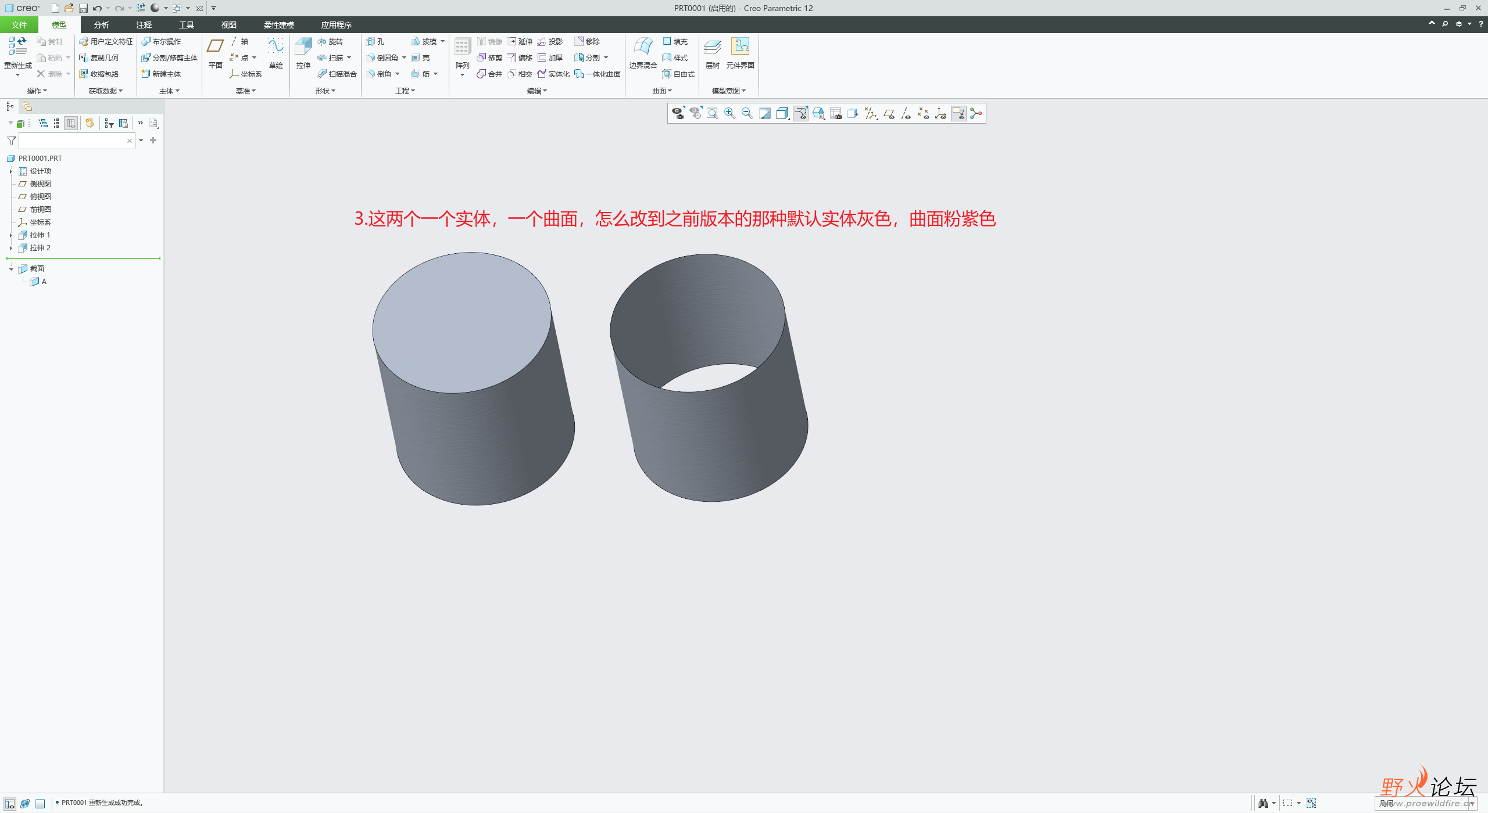
Task: Click the view manager table icon
Action: 836,113
